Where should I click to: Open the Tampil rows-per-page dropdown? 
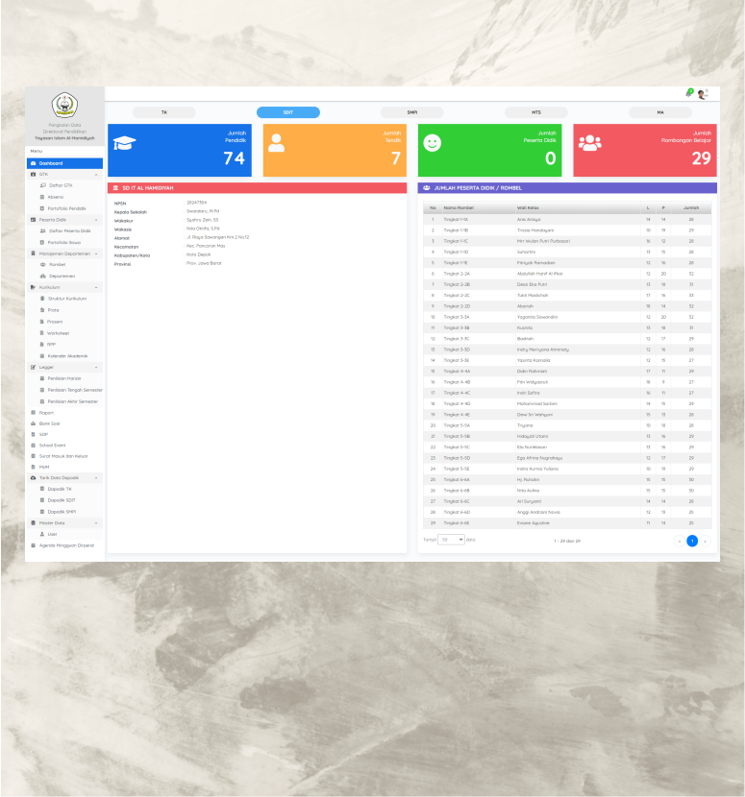click(x=452, y=540)
